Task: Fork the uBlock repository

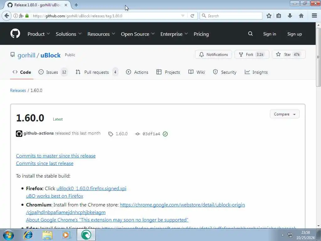Action: (x=252, y=54)
